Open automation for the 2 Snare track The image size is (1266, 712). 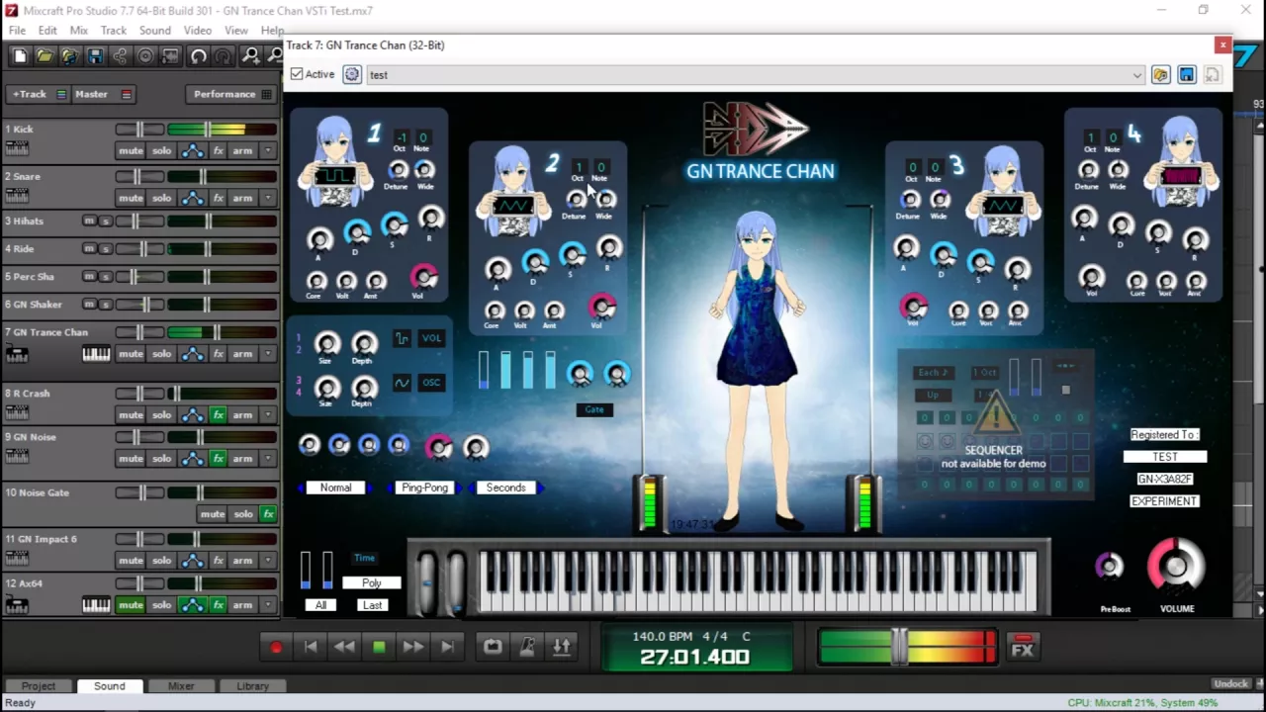point(193,198)
